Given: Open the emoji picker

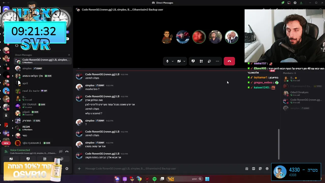Looking at the screenshot, I should [267, 169].
